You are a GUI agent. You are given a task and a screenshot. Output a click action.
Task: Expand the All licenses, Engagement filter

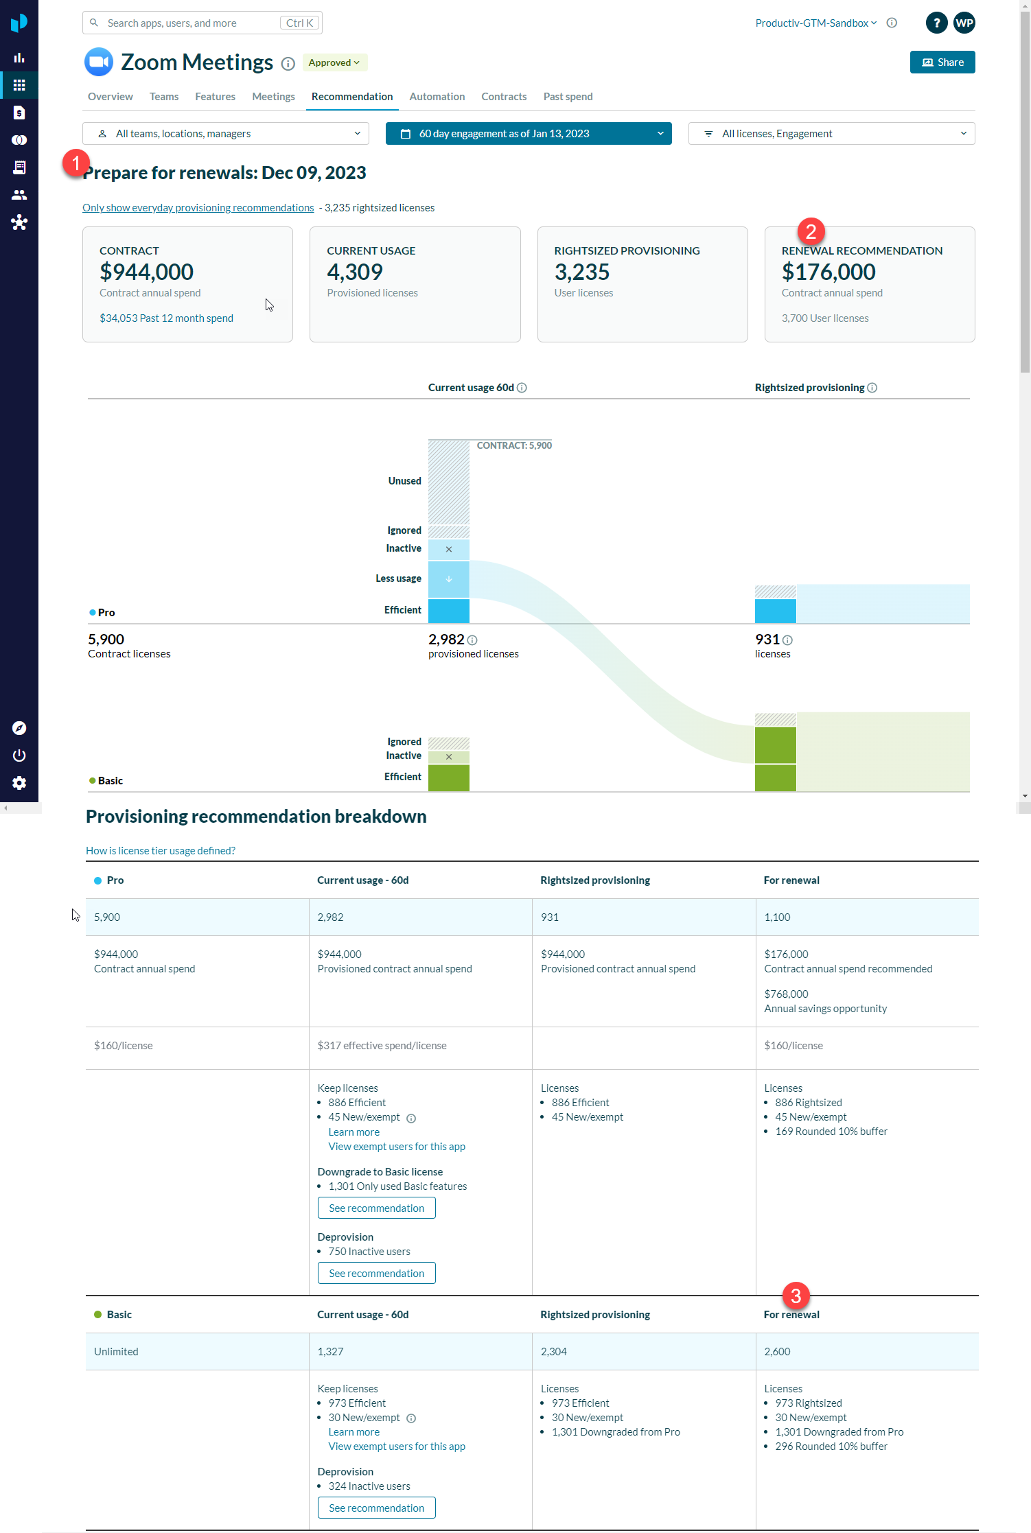pos(831,134)
